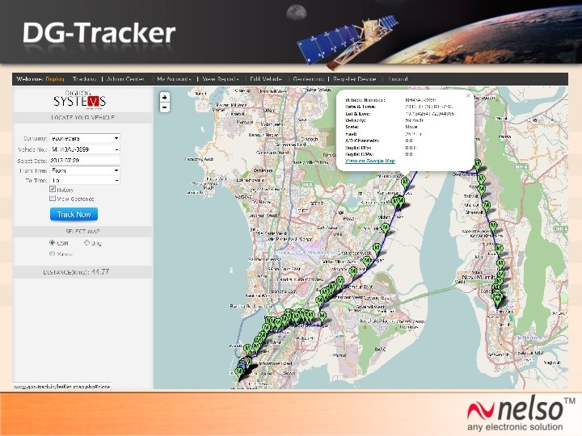This screenshot has height=436, width=582.
Task: Enable the History checkbox
Action: coord(53,189)
